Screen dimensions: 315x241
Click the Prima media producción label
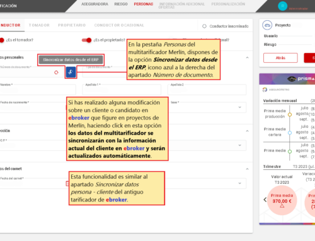tap(275, 114)
